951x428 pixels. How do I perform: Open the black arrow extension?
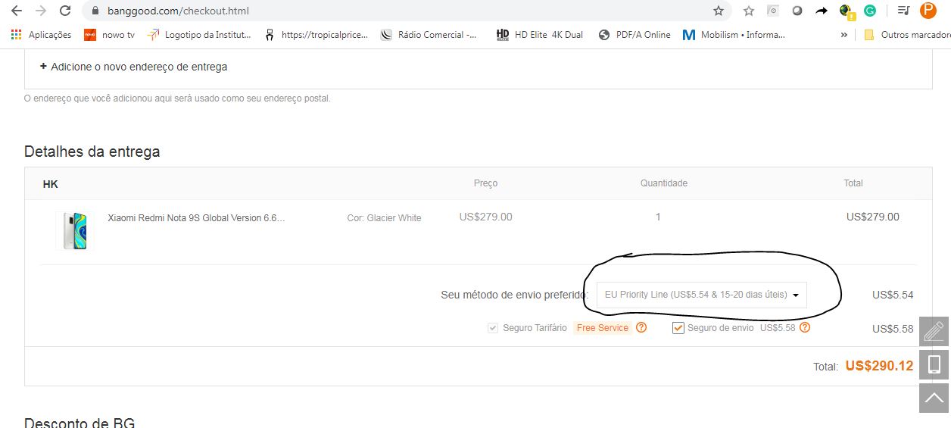click(821, 11)
